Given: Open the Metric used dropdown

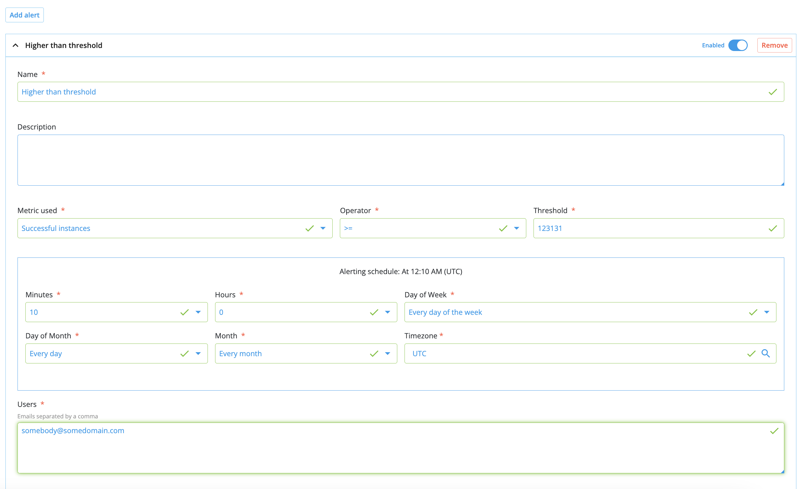Looking at the screenshot, I should click(323, 229).
